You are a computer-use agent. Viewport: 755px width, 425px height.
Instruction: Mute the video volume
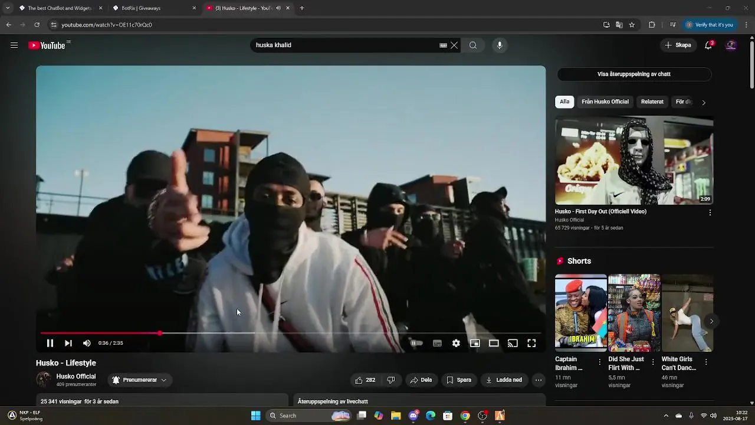click(87, 343)
